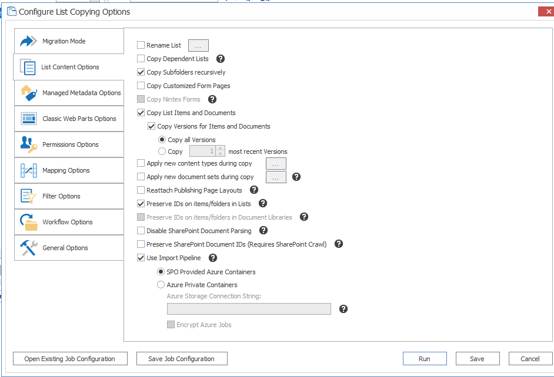
Task: Open the Filter Options tab
Action: pyautogui.click(x=69, y=196)
